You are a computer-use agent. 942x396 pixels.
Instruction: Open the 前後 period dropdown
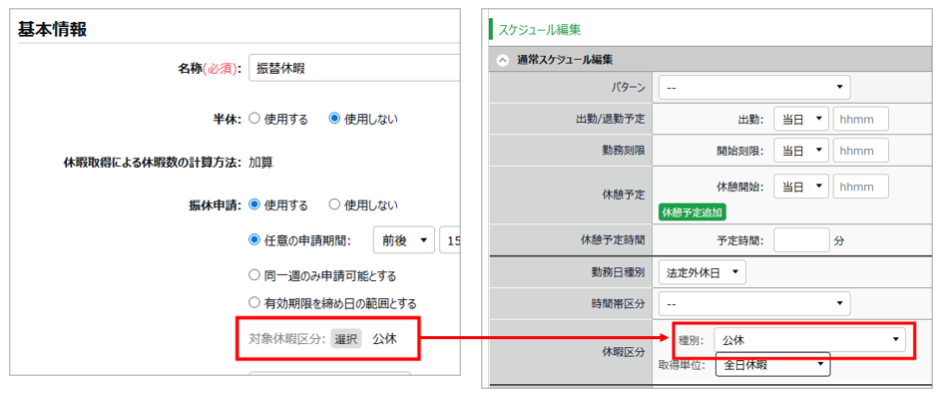[x=404, y=240]
